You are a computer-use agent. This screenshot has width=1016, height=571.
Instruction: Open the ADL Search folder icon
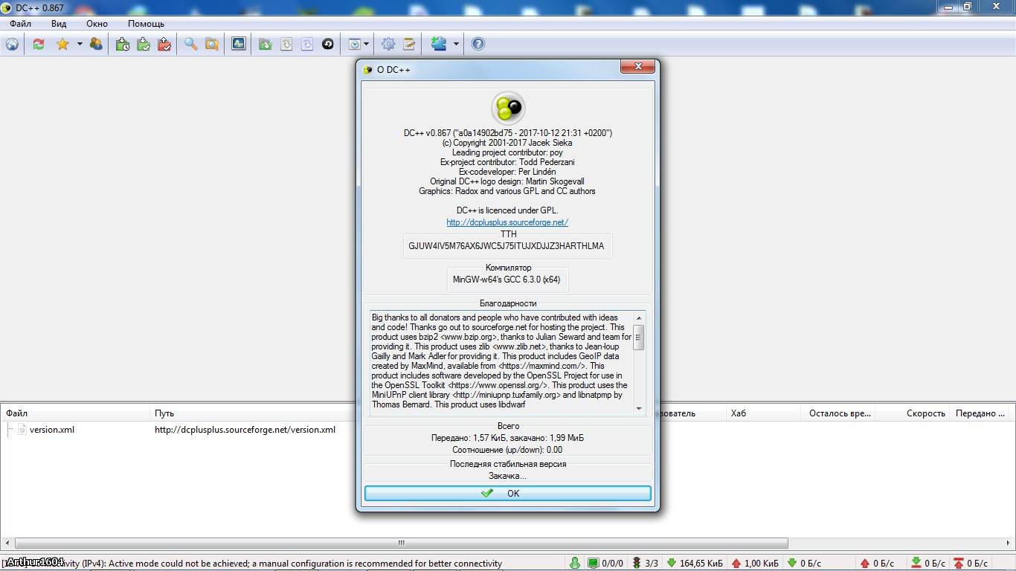click(x=212, y=45)
